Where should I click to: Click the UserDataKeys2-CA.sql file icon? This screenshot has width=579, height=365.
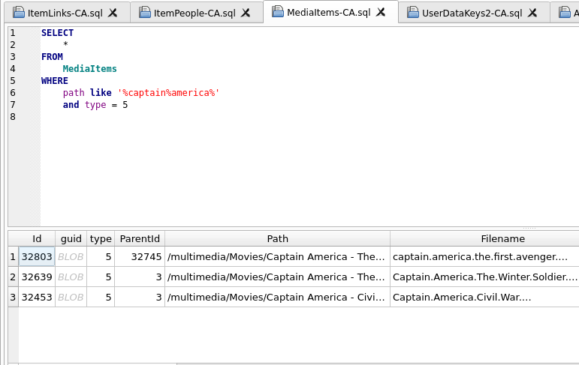click(x=412, y=13)
